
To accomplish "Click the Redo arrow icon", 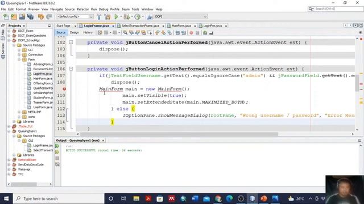I will pyautogui.click(x=49, y=16).
